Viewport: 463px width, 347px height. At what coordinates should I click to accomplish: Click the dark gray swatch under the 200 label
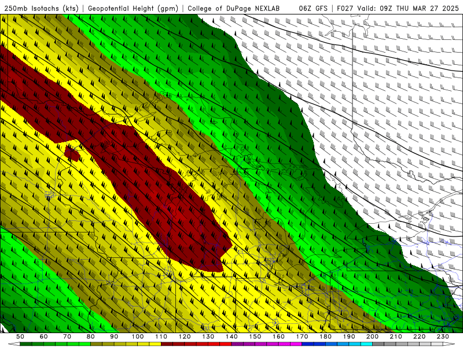[379, 344]
